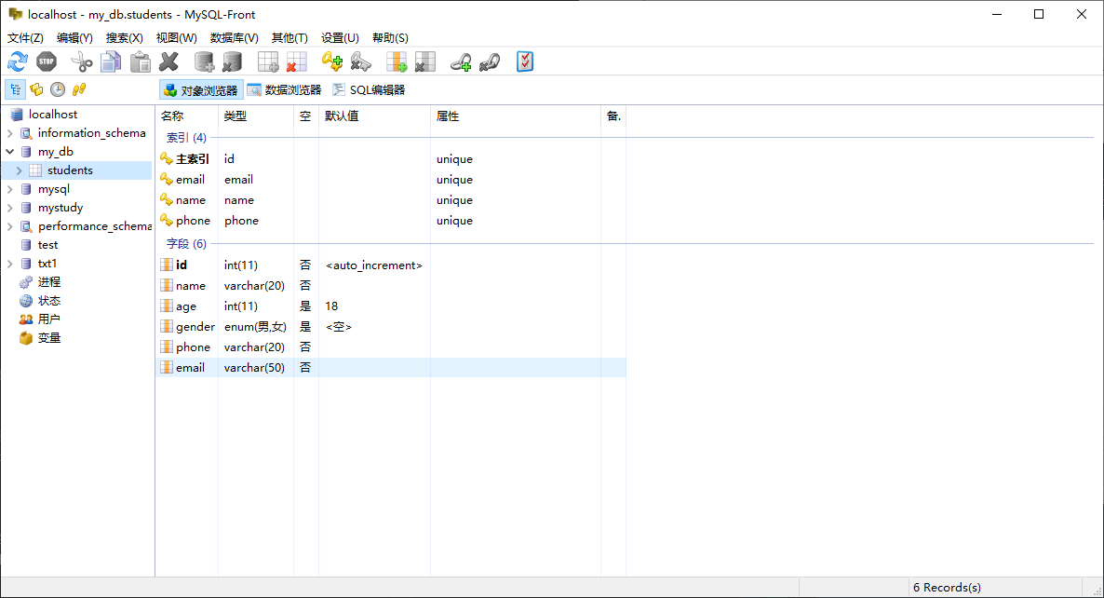Screen dimensions: 1104x598
Task: Select the create new database icon
Action: point(204,61)
